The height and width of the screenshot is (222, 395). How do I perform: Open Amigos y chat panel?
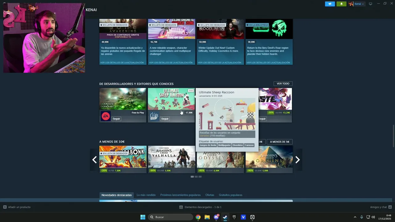point(378,207)
